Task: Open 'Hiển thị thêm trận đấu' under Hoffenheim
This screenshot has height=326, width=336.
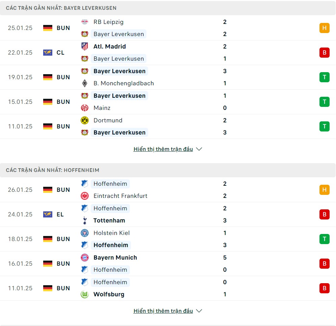Action: pyautogui.click(x=163, y=311)
